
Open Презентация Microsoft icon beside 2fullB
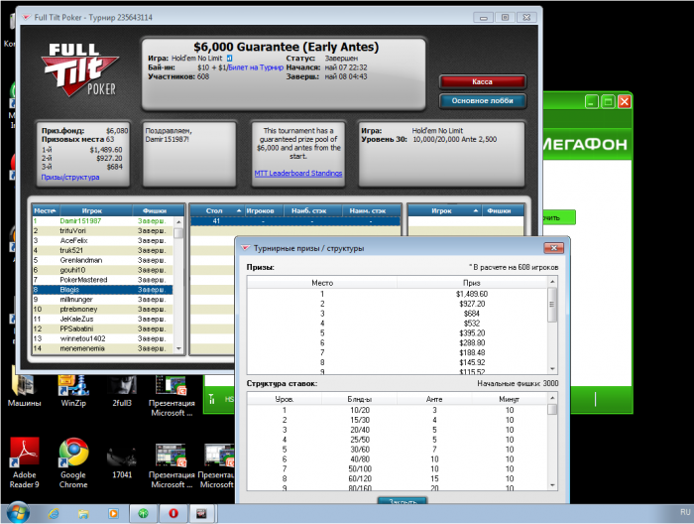(172, 396)
